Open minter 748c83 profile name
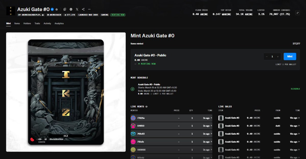The width and height of the screenshot is (306, 159). tap(141, 134)
